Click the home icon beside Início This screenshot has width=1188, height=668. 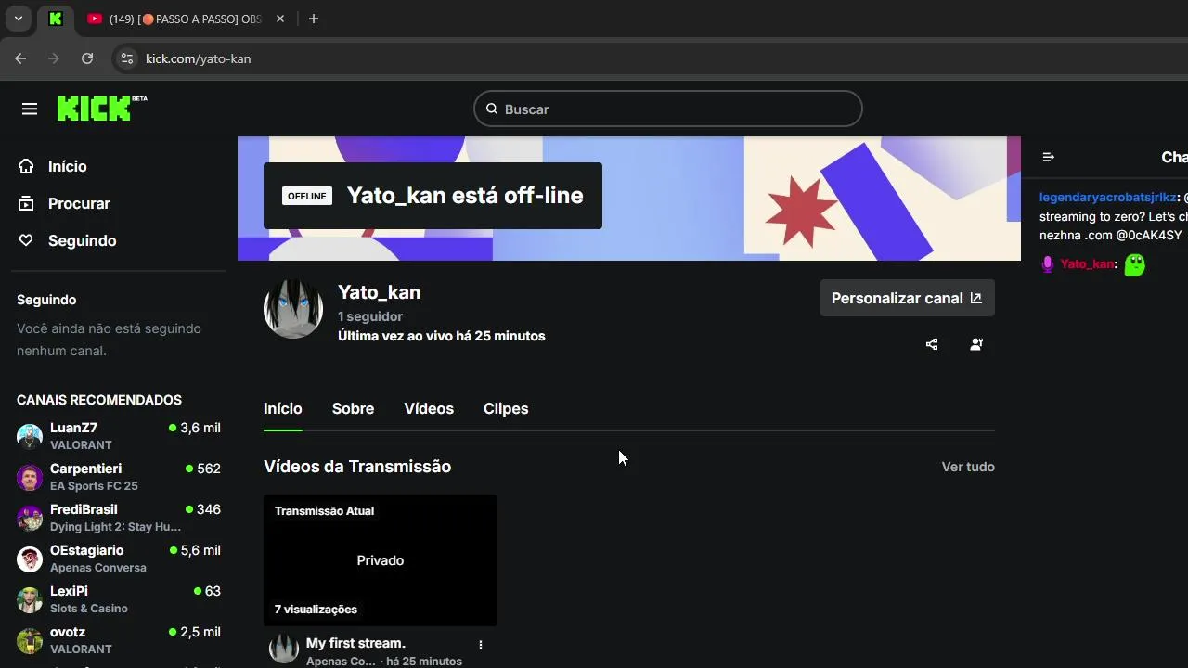click(26, 166)
